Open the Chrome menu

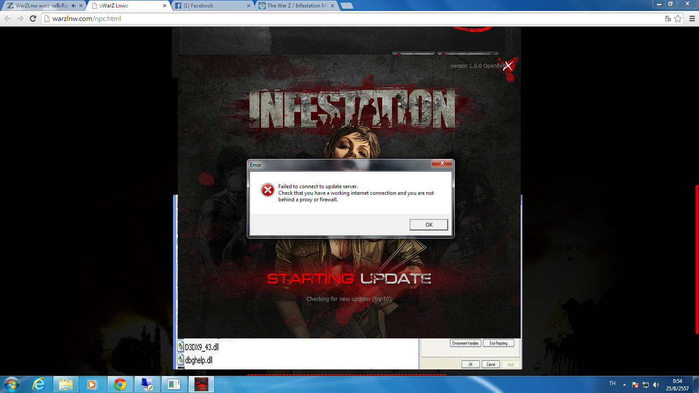coord(692,18)
